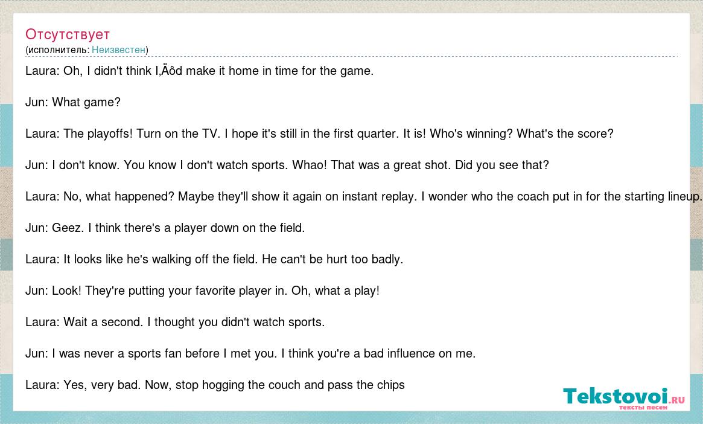Screen dimensions: 703x424
Task: Click the dashed divider under the title
Action: [351, 57]
